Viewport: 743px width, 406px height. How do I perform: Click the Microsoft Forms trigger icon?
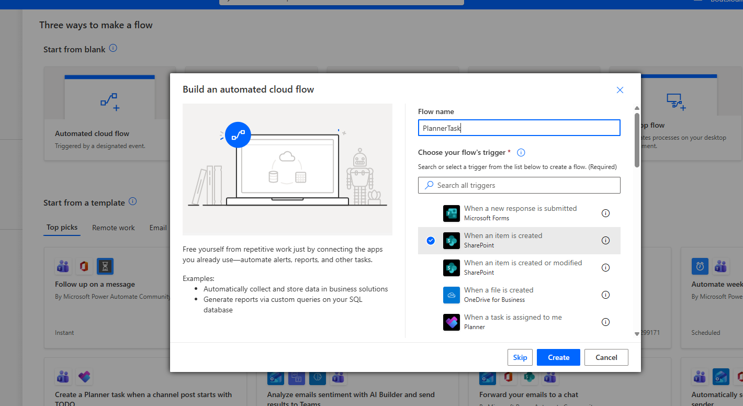point(451,213)
